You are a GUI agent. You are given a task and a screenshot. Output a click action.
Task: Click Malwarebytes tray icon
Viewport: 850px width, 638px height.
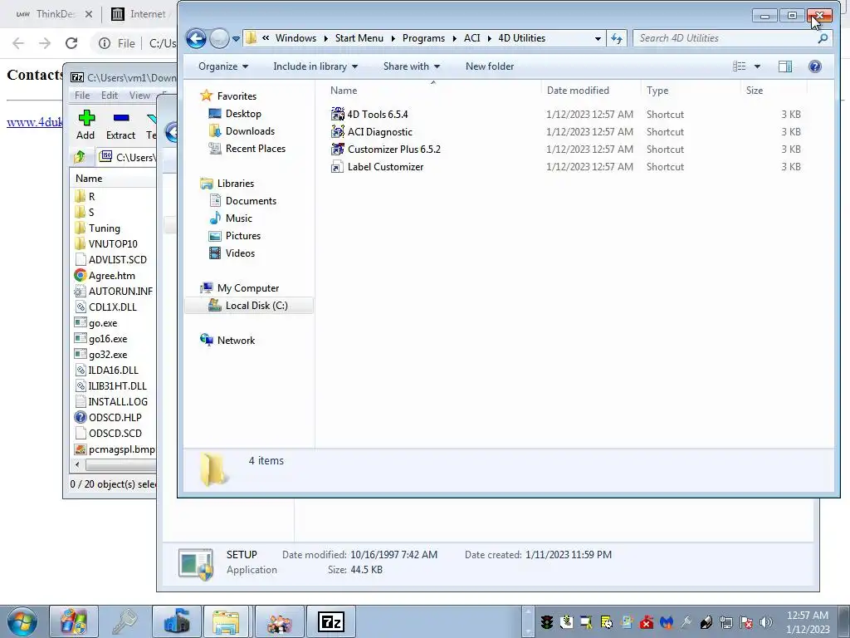point(667,622)
